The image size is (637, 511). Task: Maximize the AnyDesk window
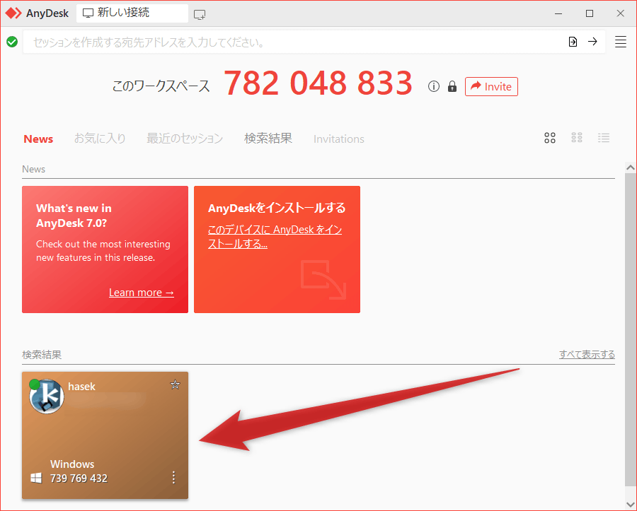(x=590, y=13)
